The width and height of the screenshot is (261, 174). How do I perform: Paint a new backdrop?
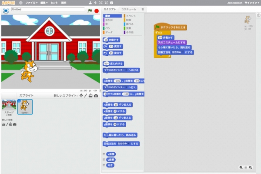pos(7,124)
